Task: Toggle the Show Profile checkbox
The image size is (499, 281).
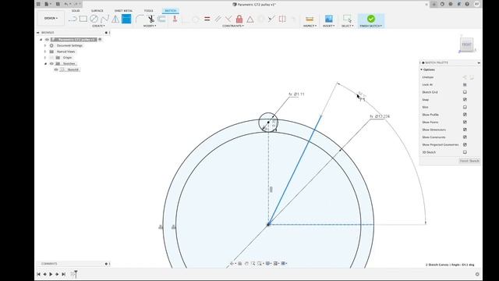Action: (465, 115)
